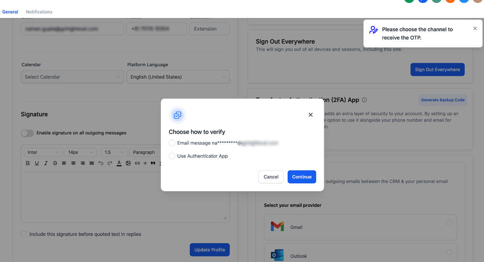Center align the signature text
Image resolution: width=484 pixels, height=262 pixels.
pyautogui.click(x=73, y=163)
